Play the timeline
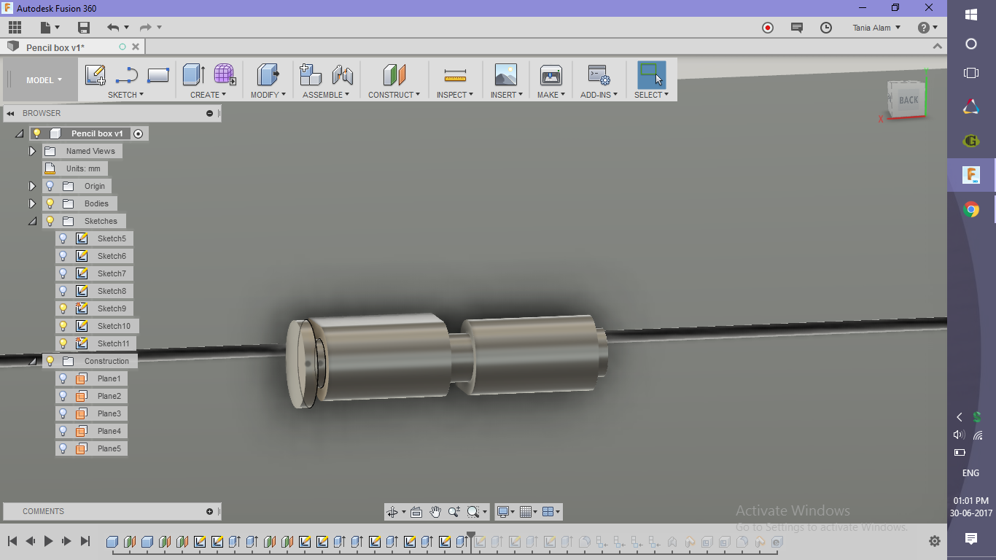 [x=49, y=541]
